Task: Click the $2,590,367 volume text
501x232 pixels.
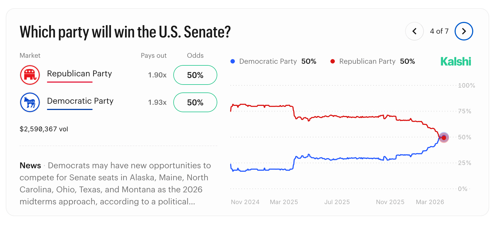Action: [x=44, y=129]
